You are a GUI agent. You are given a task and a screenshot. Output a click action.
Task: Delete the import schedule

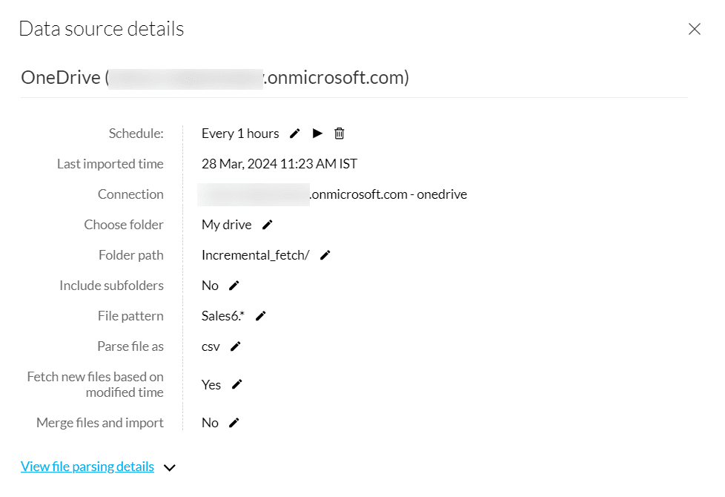[340, 134]
